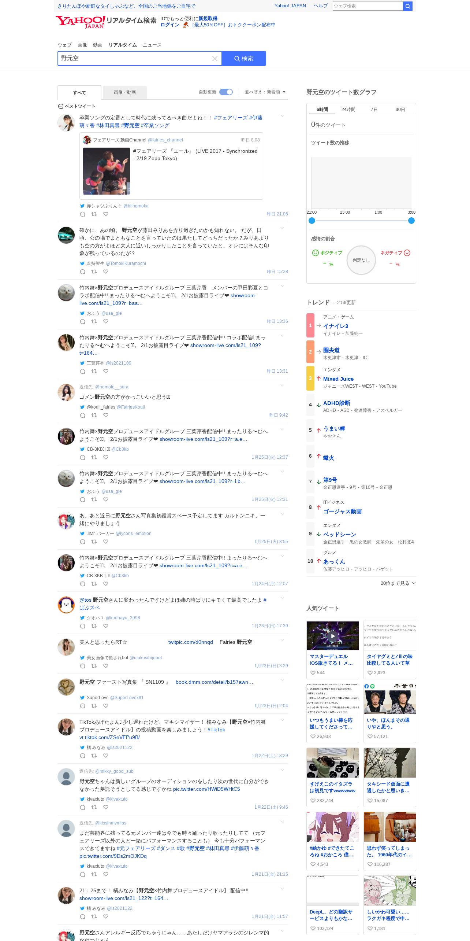
Task: Retweet the @utukusibijobot tweet
Action: click(x=94, y=666)
